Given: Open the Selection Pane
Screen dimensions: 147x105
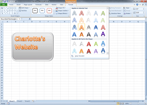Looking at the screenshot, I should (115, 14).
